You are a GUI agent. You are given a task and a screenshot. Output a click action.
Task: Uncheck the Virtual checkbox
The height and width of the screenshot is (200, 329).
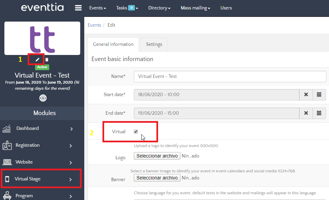coord(136,132)
